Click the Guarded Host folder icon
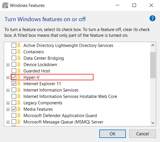Image resolution: width=160 pixels, height=142 pixels. (19, 71)
